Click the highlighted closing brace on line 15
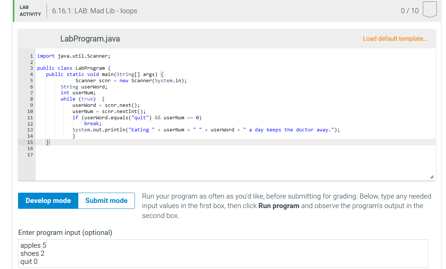 coord(47,142)
